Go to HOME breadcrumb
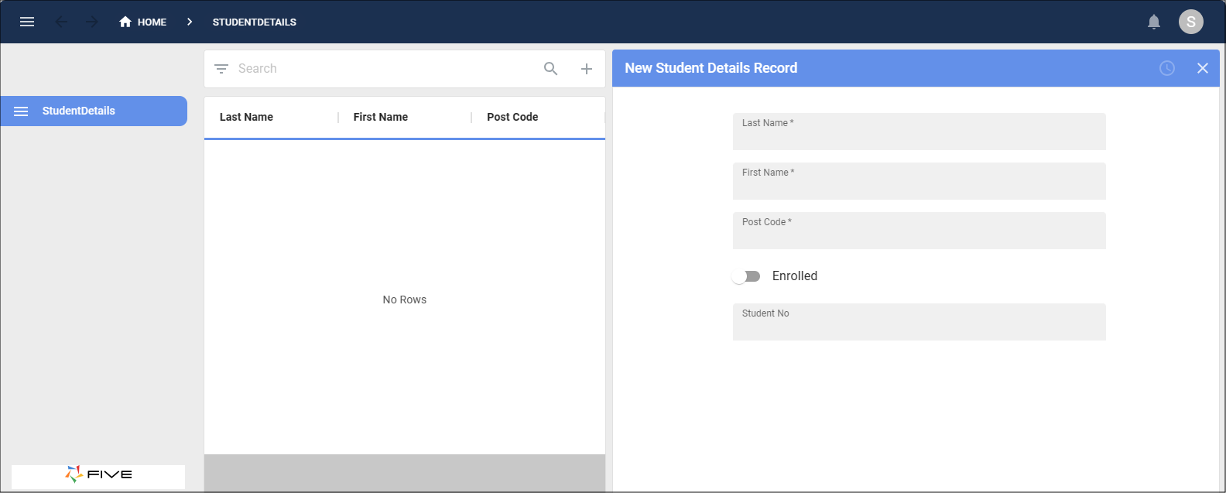This screenshot has width=1226, height=493. click(x=143, y=22)
